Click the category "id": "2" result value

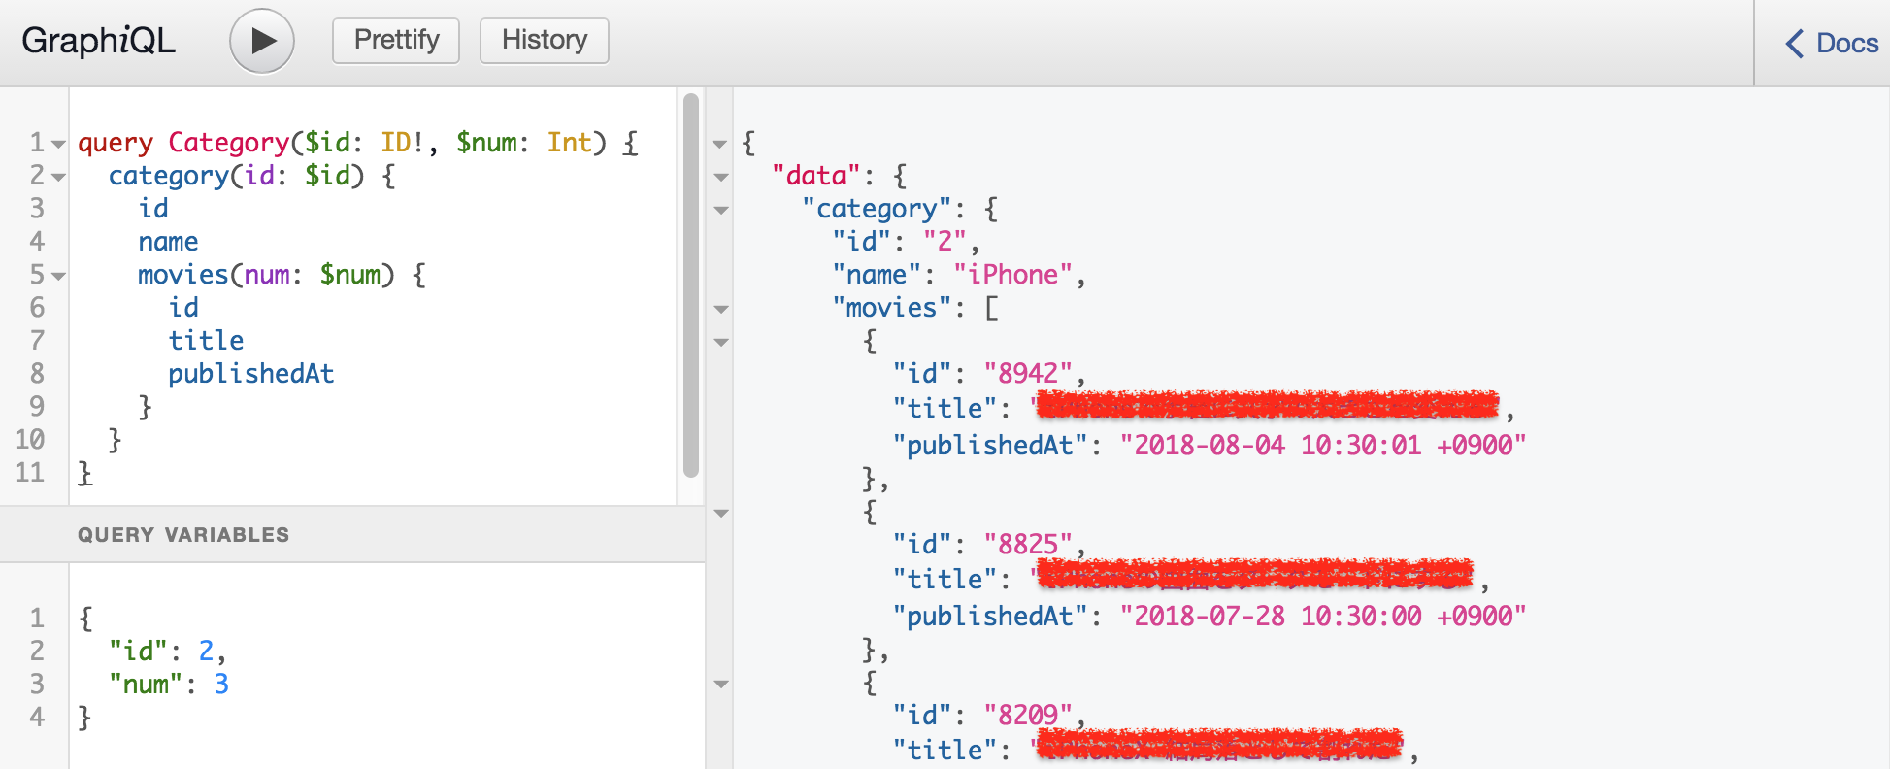pos(945,242)
